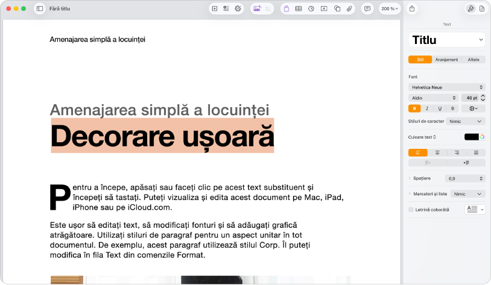
Task: Click the Writing Tools icon
Action: pos(238,9)
